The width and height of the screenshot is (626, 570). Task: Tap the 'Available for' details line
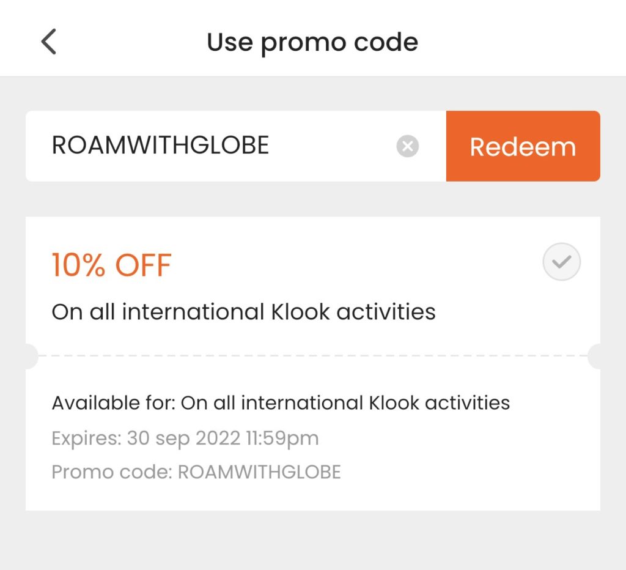click(281, 402)
